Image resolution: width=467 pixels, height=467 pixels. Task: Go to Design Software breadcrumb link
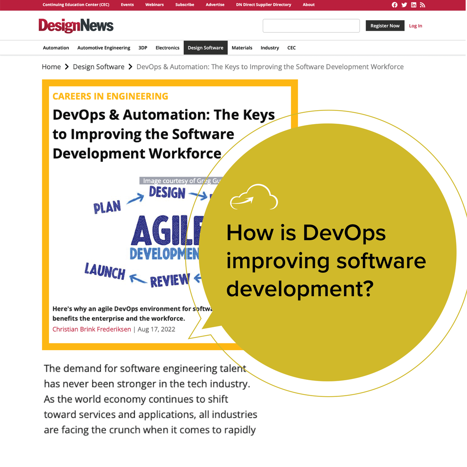point(99,67)
